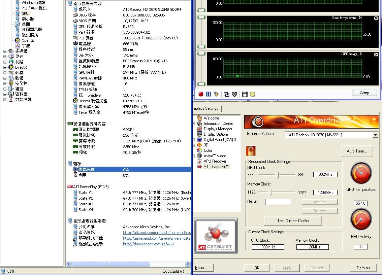The image size is (382, 275).
Task: Click the Result text field
Action: (278, 202)
